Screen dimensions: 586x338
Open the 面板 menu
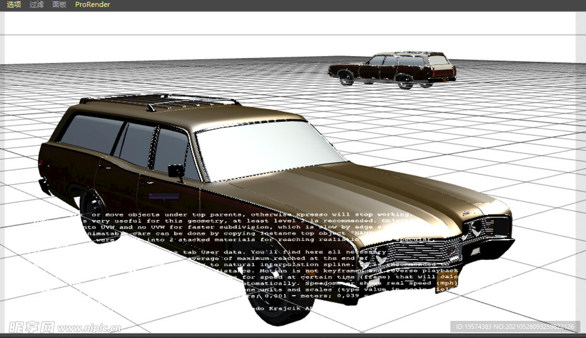(x=59, y=5)
